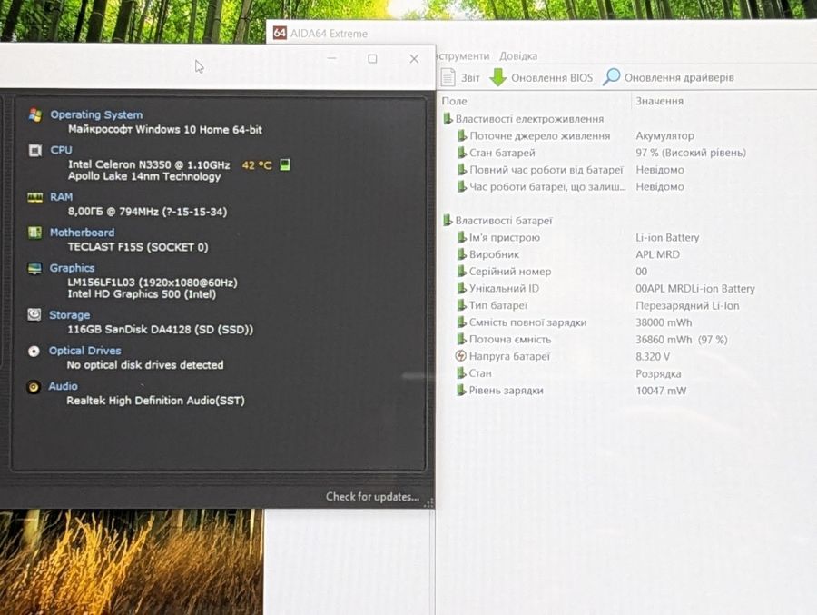Screen dimensions: 817x615
Task: Click the green arrow Оновлення BIOS icon
Action: 498,77
